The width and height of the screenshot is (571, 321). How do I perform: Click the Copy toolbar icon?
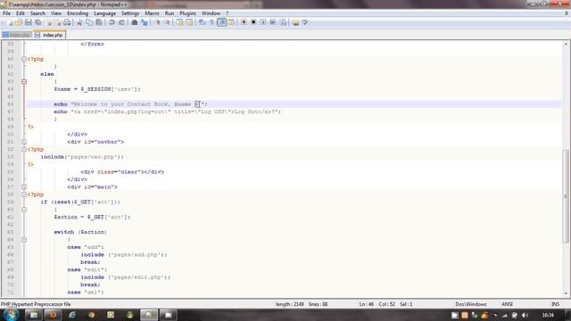tap(89, 22)
